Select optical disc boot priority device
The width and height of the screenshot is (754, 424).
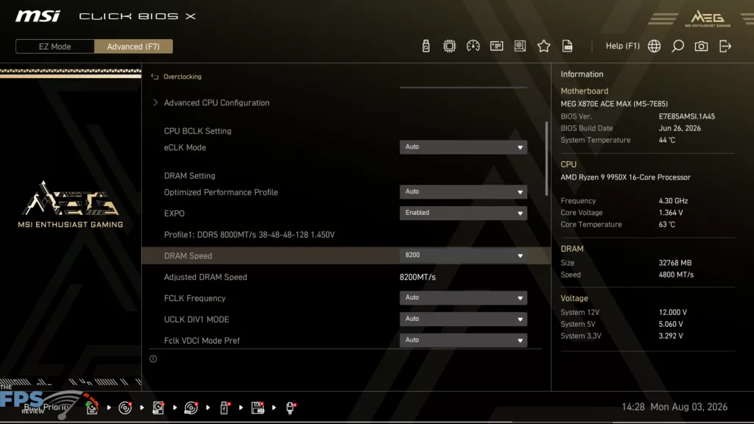125,408
